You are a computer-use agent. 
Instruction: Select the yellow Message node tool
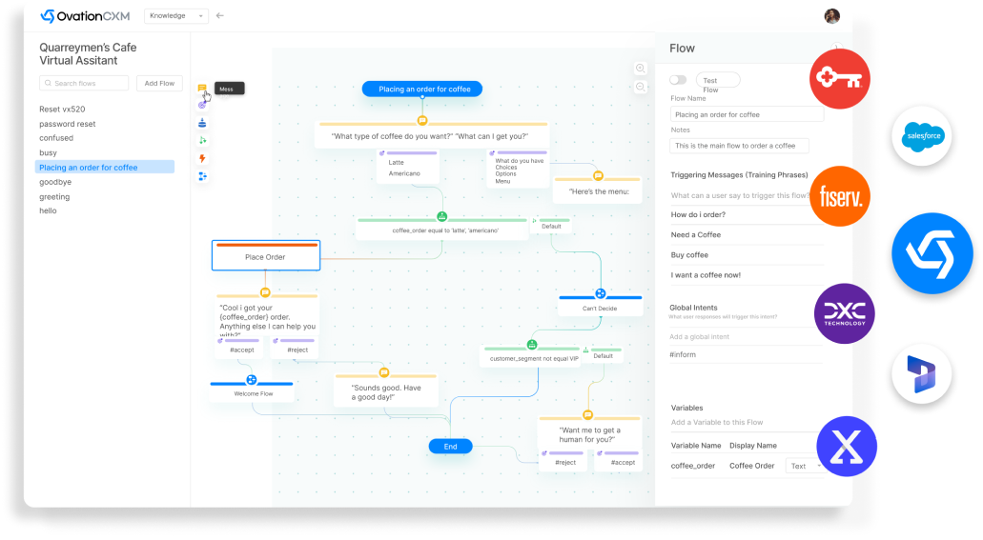tap(202, 89)
